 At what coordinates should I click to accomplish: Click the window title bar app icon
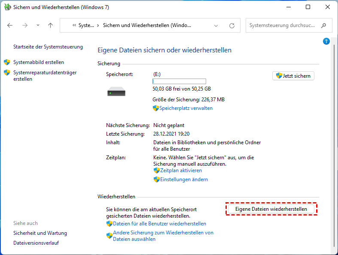pyautogui.click(x=8, y=7)
